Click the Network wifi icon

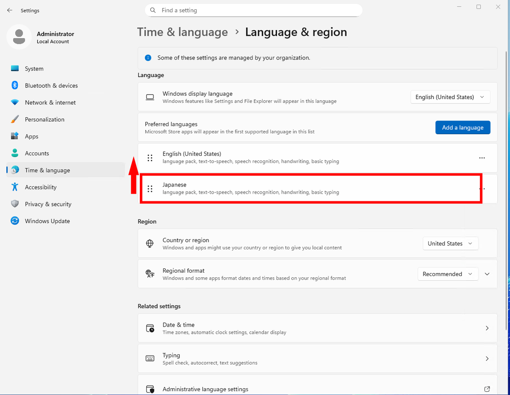coord(15,102)
